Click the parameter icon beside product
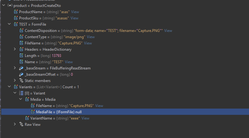This screenshot has width=249, height=138. click(x=10, y=5)
